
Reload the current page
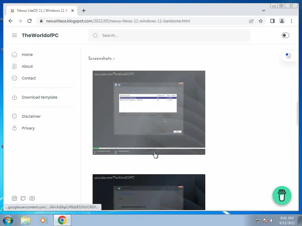pos(29,21)
